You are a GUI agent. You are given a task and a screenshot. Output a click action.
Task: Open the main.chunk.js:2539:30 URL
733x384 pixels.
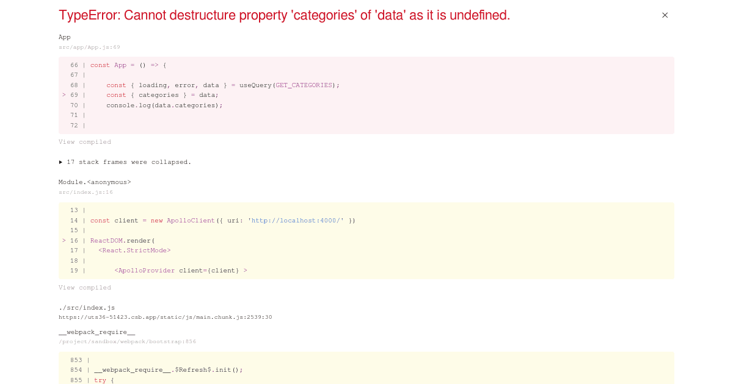coord(165,318)
